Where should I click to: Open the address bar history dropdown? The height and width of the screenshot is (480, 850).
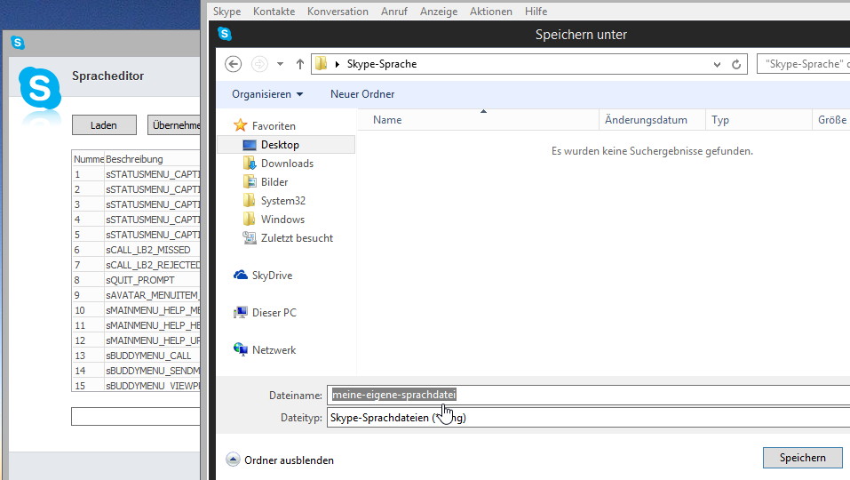coord(717,64)
